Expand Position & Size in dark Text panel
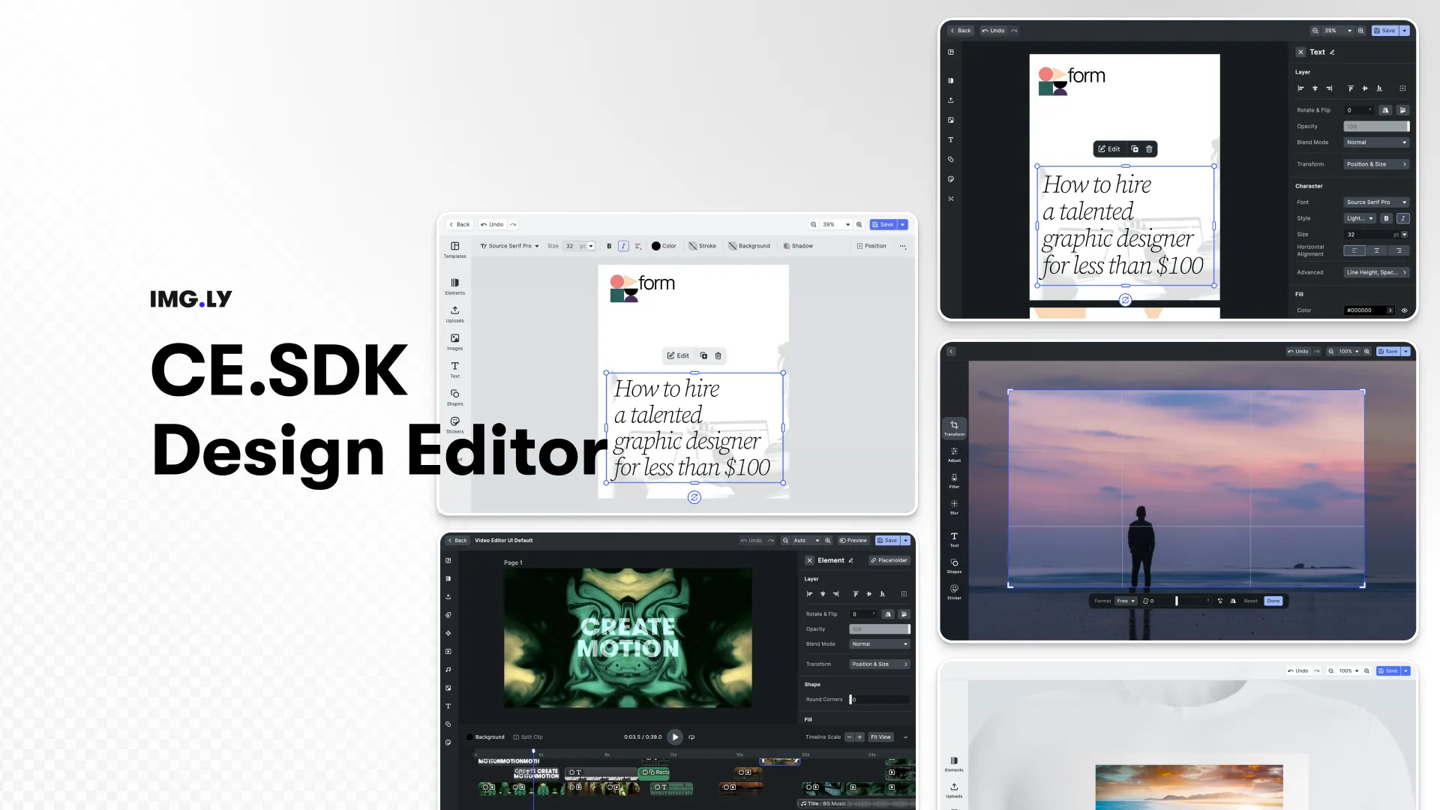 [x=1376, y=164]
